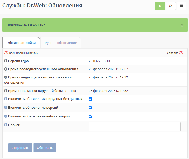This screenshot has height=159, width=189.
Task: Dismiss the 'Обновление завершено' notification
Action: click(x=182, y=25)
